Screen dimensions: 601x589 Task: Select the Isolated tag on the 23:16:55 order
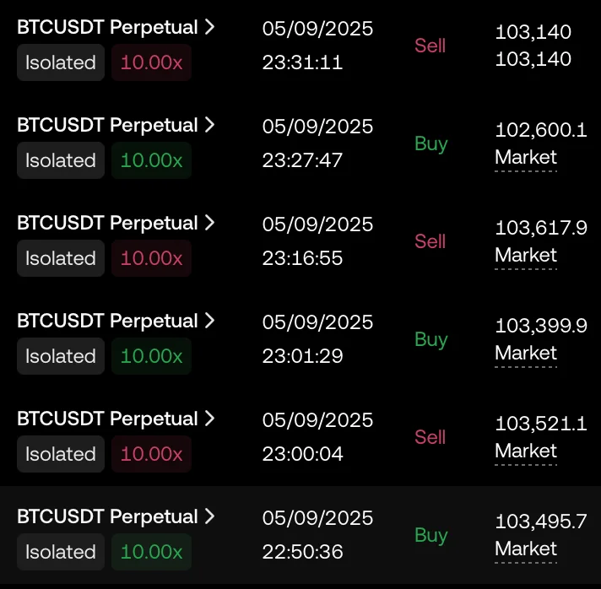[x=61, y=258]
